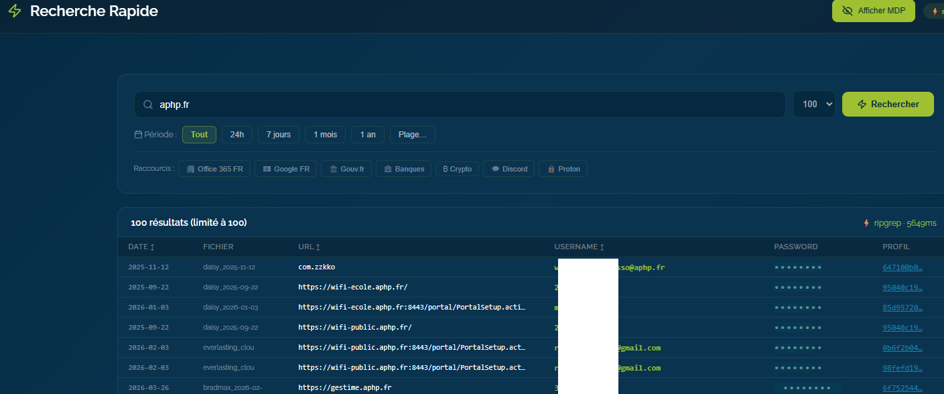
Task: Choose the 7 jours period filter
Action: click(x=278, y=135)
